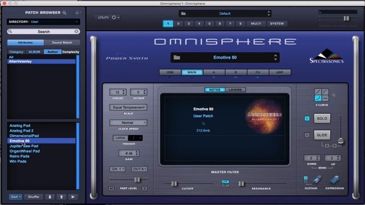The height and width of the screenshot is (205, 365).
Task: Open the CH. 1 MIDI channel dropdown
Action: click(x=118, y=169)
